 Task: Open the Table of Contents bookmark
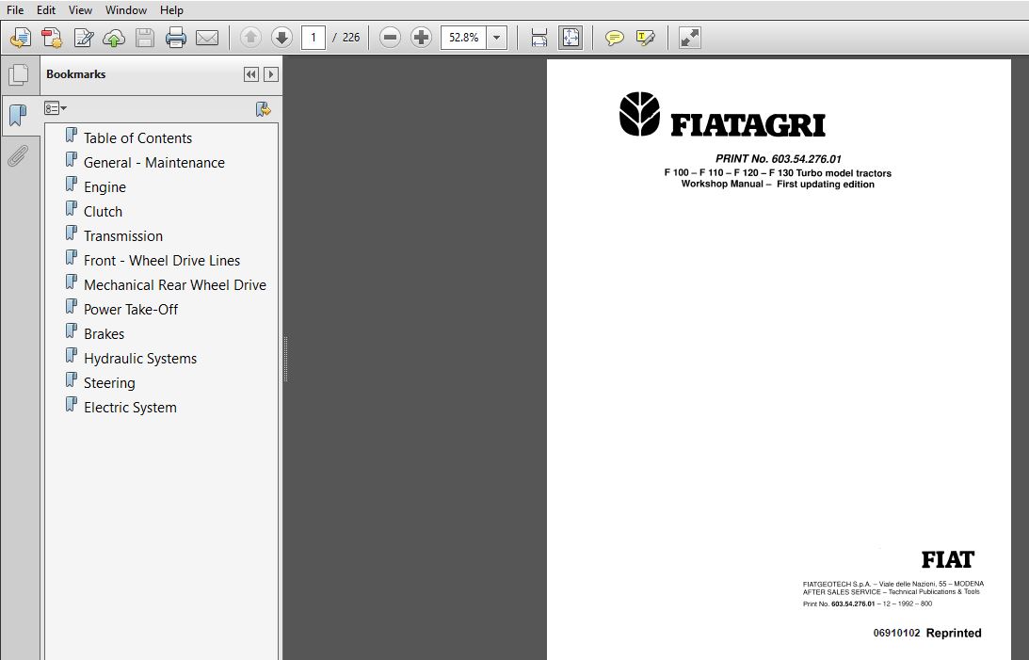137,137
